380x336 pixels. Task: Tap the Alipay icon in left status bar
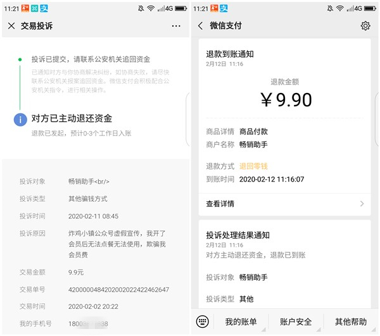coord(44,8)
